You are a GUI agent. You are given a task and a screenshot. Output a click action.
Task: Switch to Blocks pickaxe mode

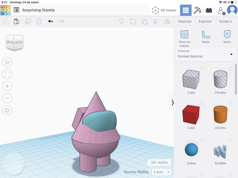197,10
